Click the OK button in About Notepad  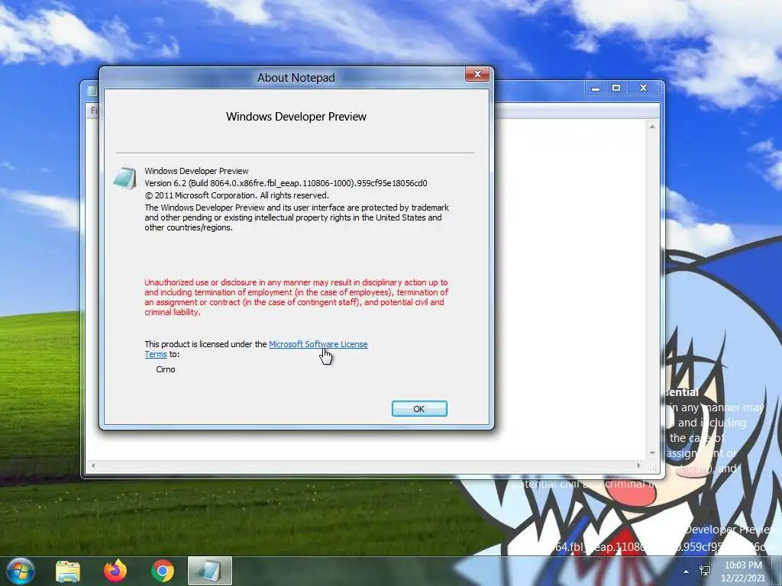[x=419, y=409]
